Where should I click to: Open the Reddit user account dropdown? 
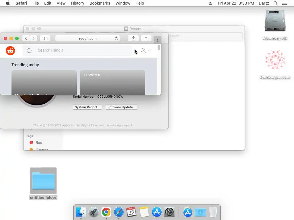(146, 51)
